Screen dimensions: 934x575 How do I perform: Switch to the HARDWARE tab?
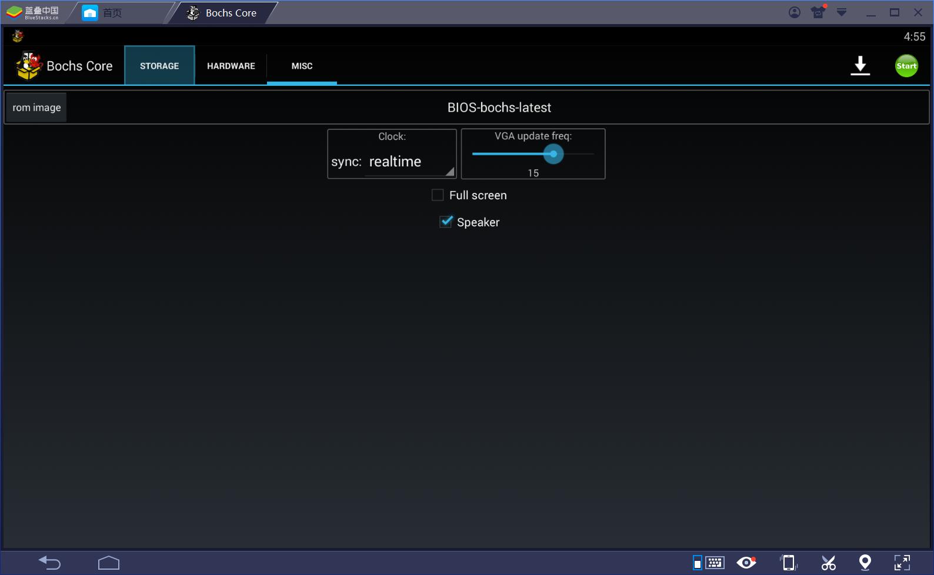(x=231, y=66)
